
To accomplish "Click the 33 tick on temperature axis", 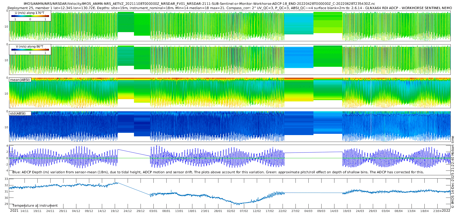I will coord(6,179).
